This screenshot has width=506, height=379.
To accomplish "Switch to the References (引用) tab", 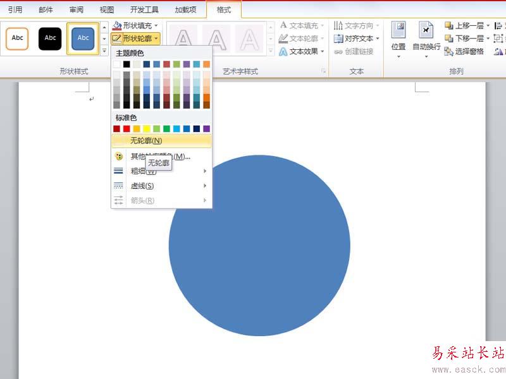I will point(15,9).
